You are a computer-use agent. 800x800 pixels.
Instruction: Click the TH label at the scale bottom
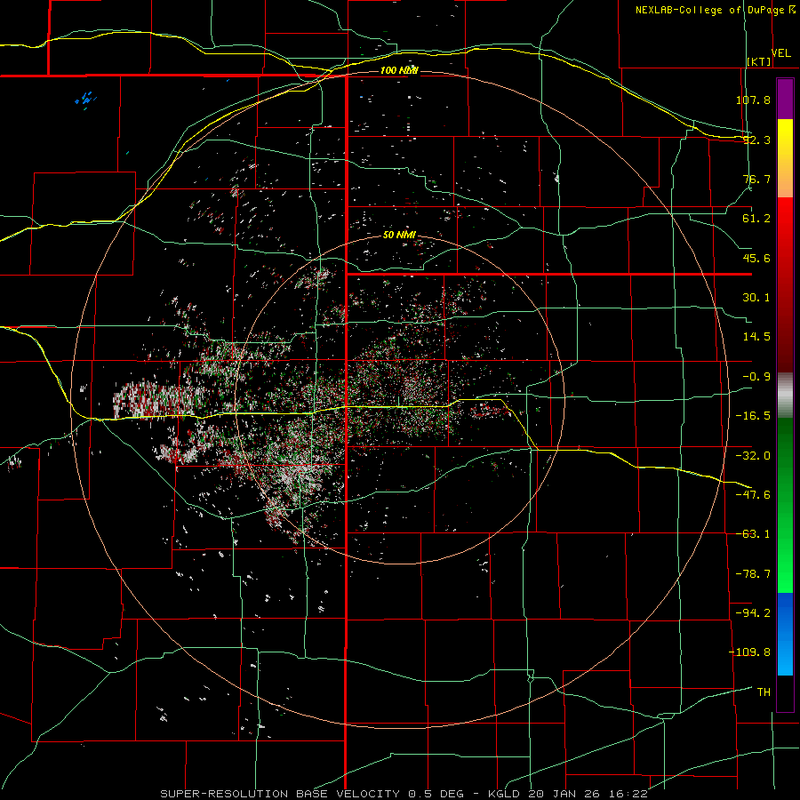click(764, 692)
